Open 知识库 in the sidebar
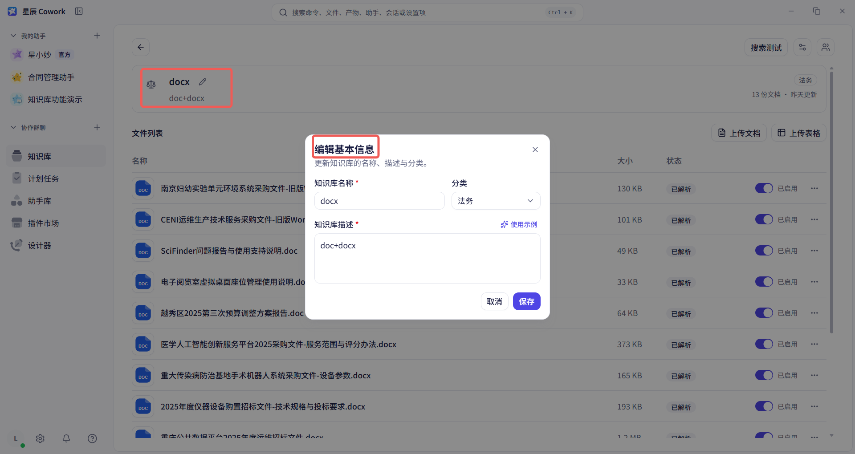The width and height of the screenshot is (855, 454). (x=56, y=156)
